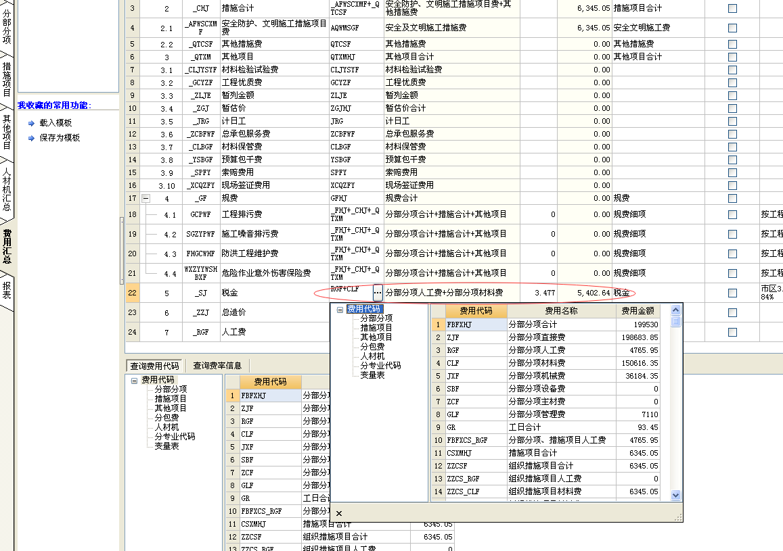Click popup scrollbar up arrow
783x551 pixels.
tap(675, 310)
